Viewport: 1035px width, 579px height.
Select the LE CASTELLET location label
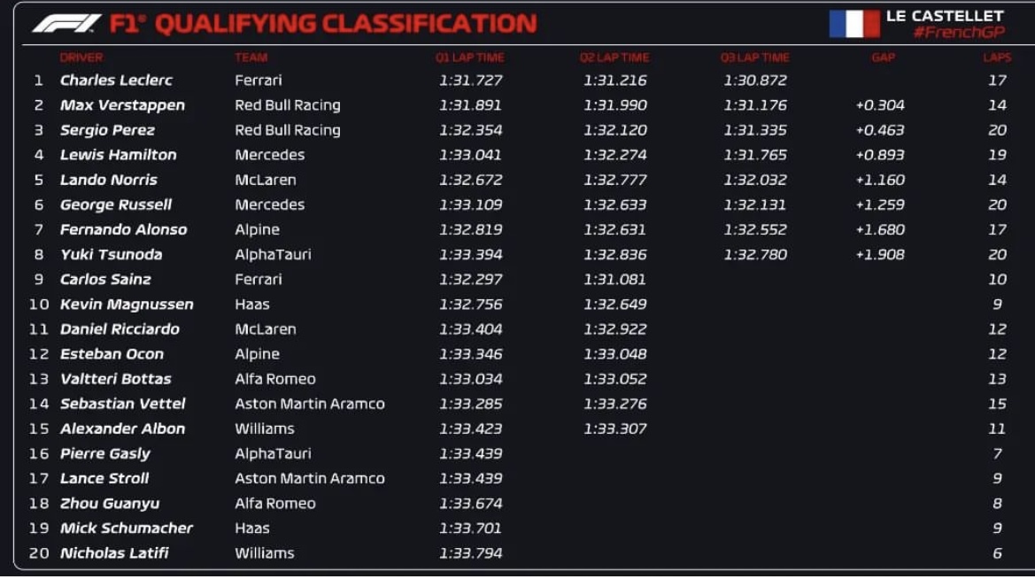(x=945, y=16)
